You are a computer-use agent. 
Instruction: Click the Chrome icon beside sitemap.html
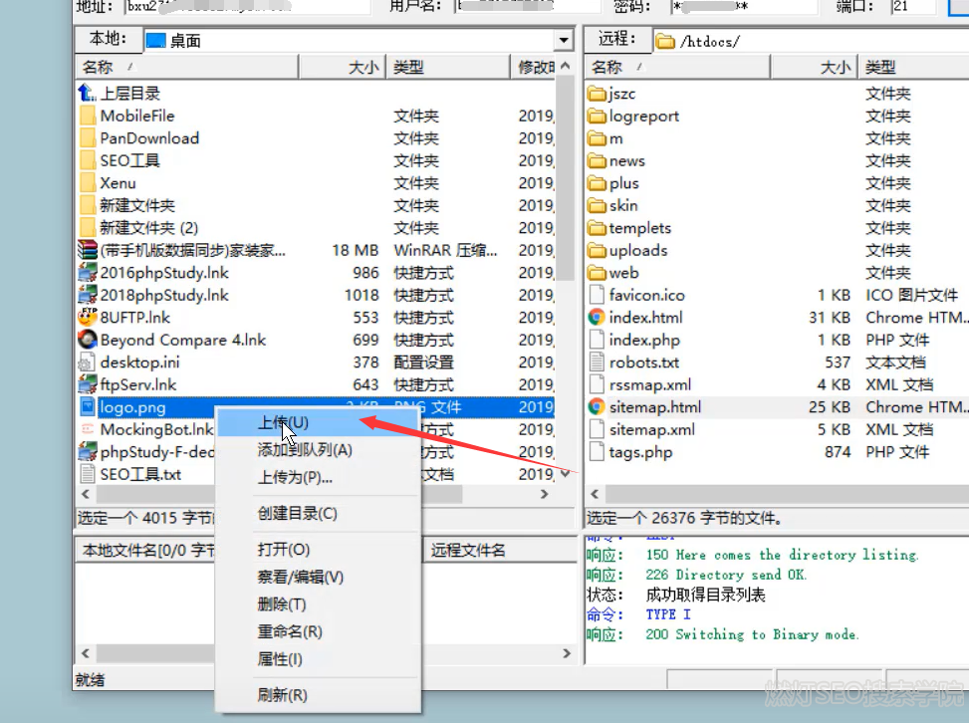(597, 407)
